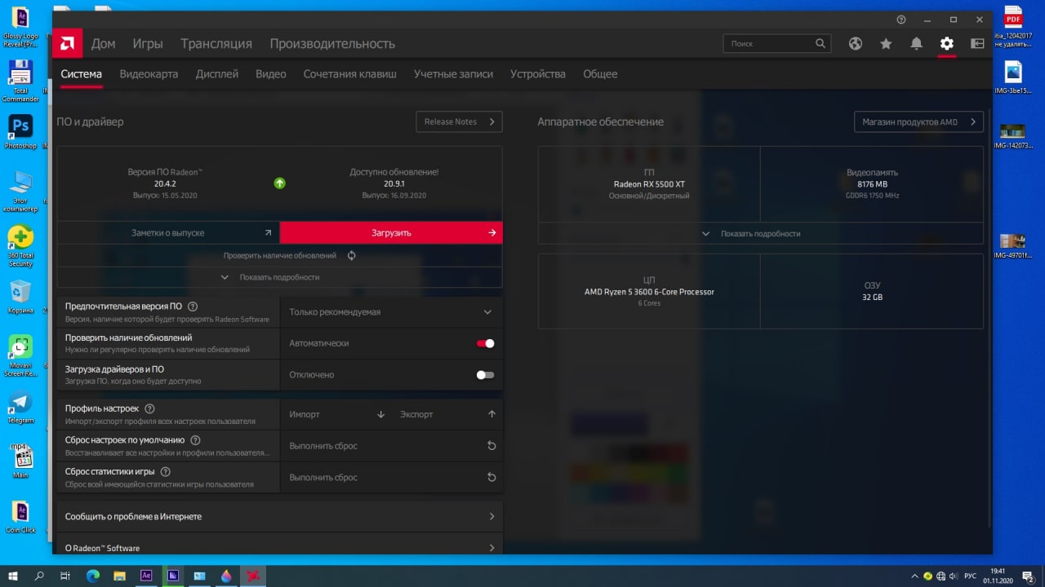
Task: Switch to Видео sub-tab
Action: [271, 74]
